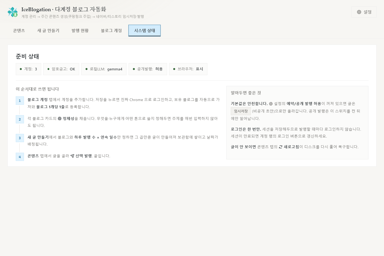The width and height of the screenshot is (384, 256).
Task: Click the 임시저장 badge in the tips panel
Action: tap(241, 111)
